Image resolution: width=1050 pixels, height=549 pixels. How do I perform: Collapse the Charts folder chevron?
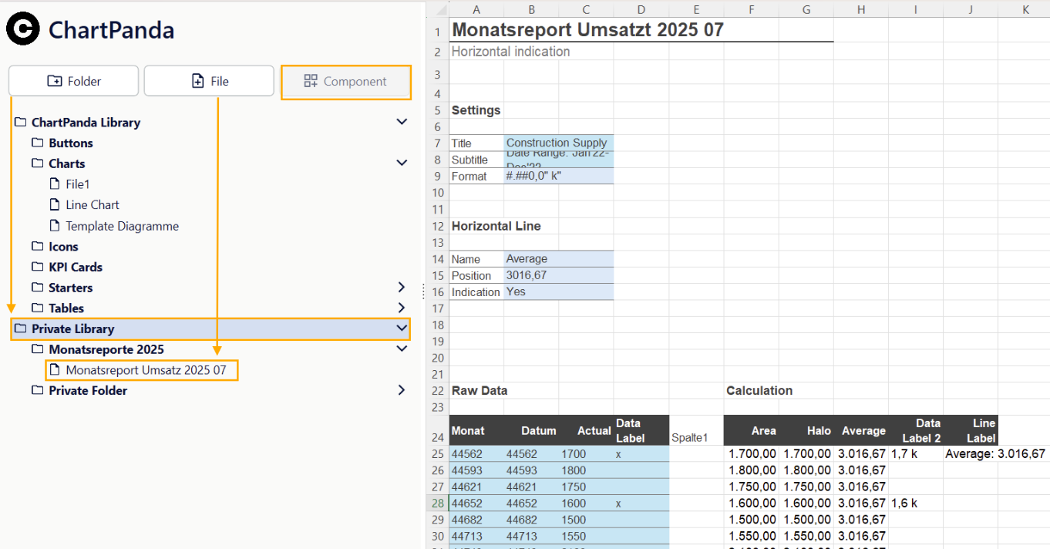tap(401, 163)
